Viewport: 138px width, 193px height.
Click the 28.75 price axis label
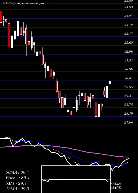tap(129, 105)
